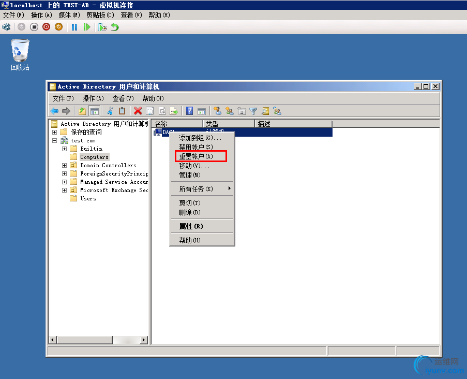The width and height of the screenshot is (467, 379).
Task: Choose 移动(V)... from the context menu
Action: pyautogui.click(x=202, y=166)
